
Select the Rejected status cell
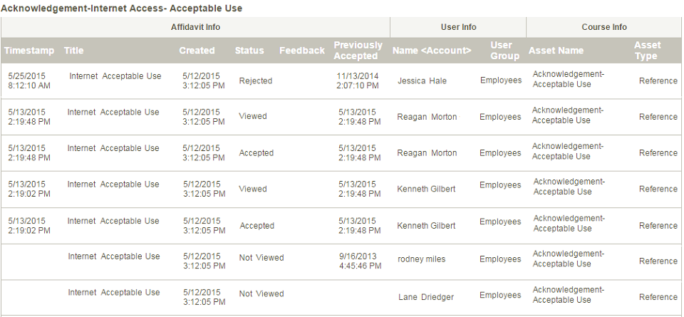[x=256, y=80]
